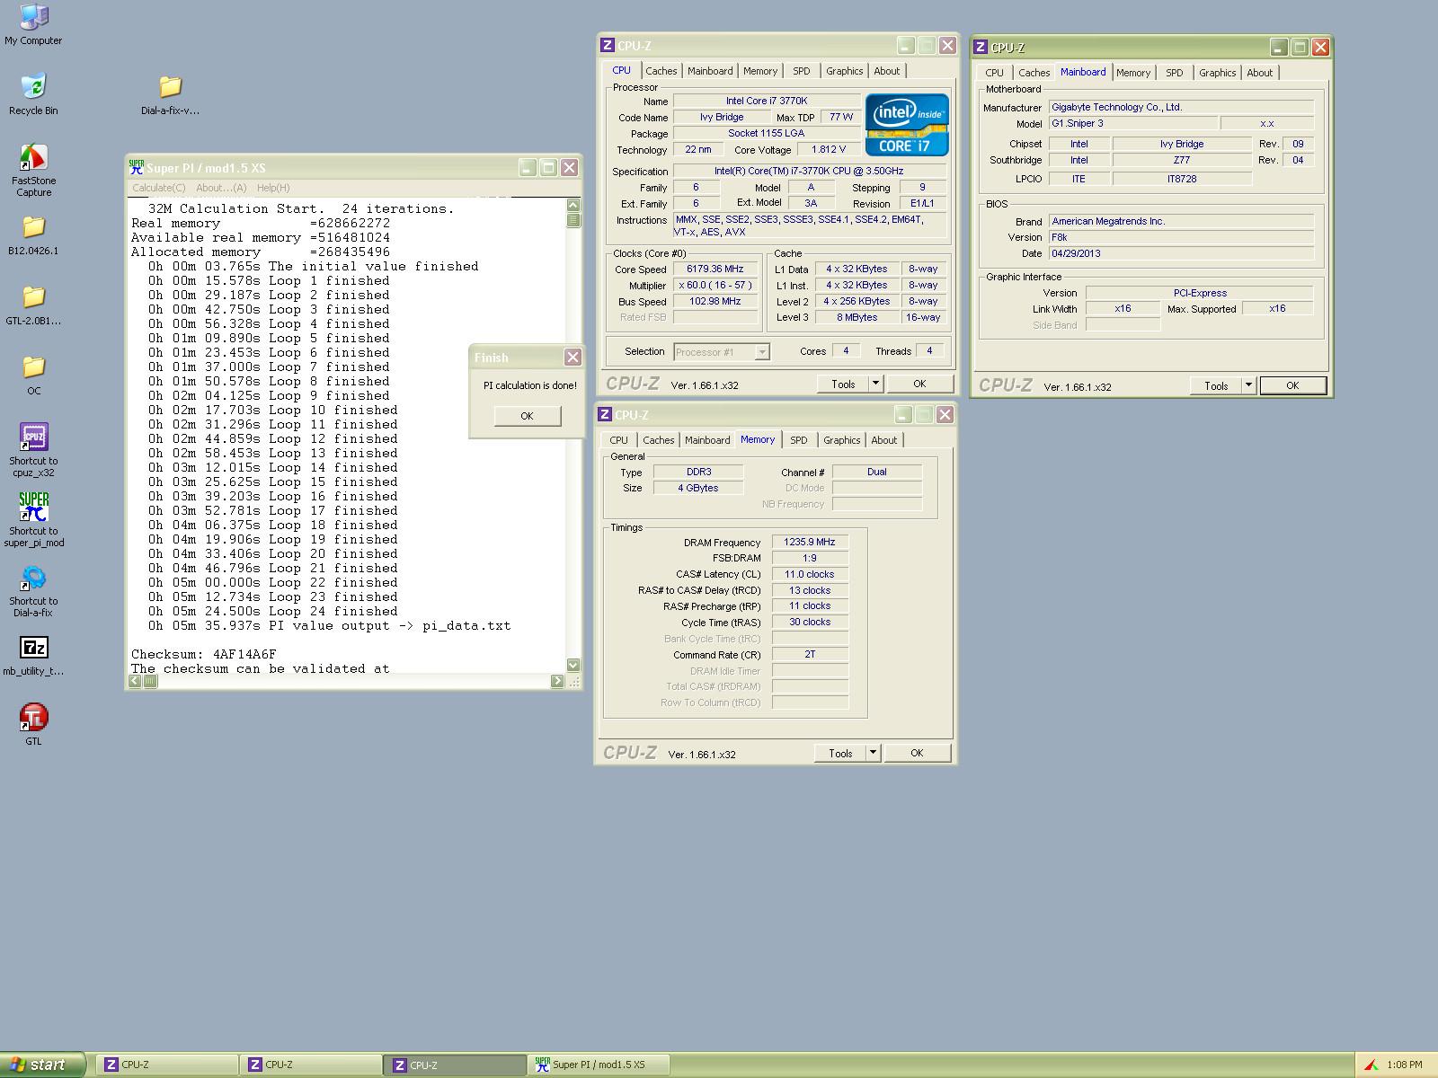Image resolution: width=1438 pixels, height=1078 pixels.
Task: Click Core Speed 6179.36 MHz value
Action: click(715, 269)
